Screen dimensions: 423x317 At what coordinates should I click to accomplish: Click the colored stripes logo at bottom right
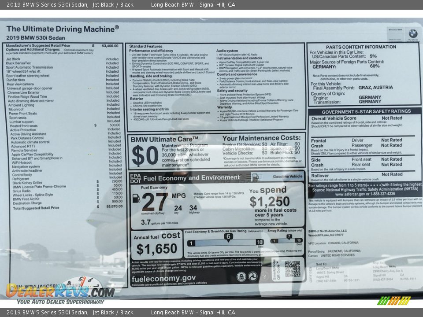tap(394, 301)
